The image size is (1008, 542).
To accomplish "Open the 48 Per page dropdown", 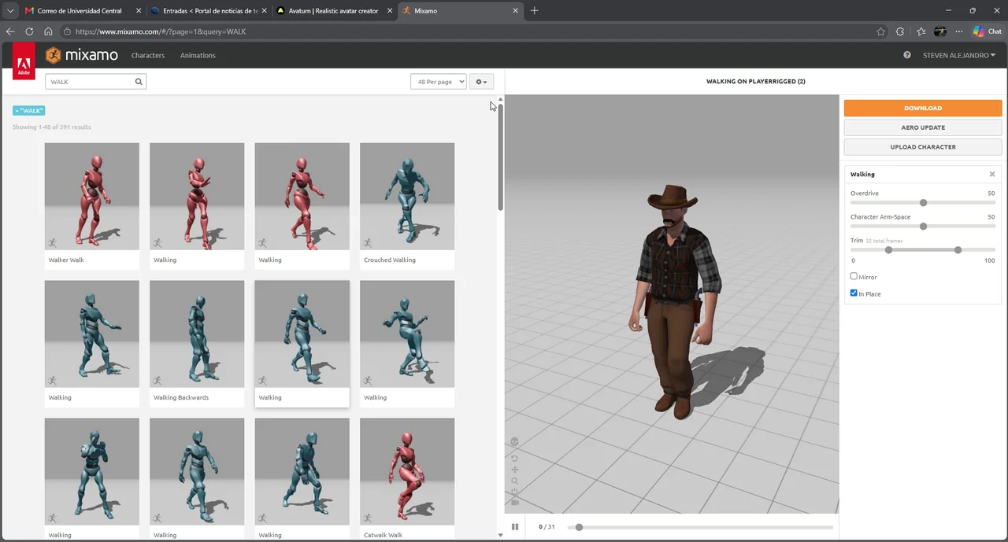I will (x=439, y=82).
